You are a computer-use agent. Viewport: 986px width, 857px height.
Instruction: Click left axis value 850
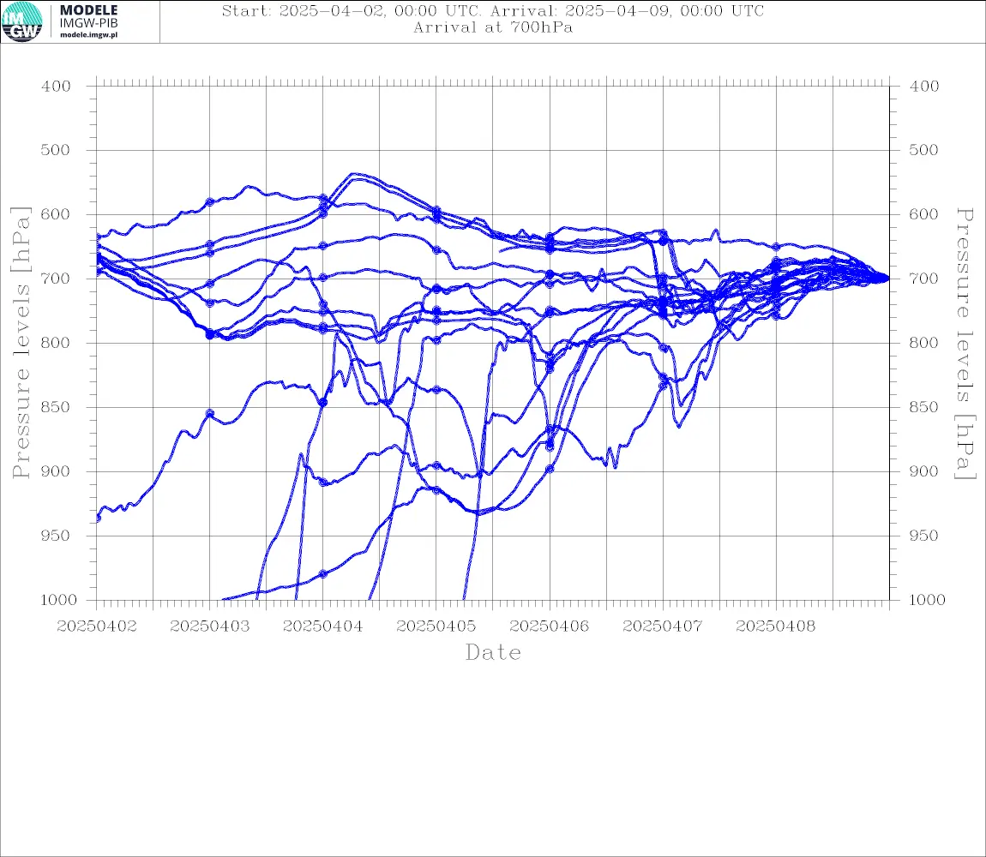[x=56, y=407]
